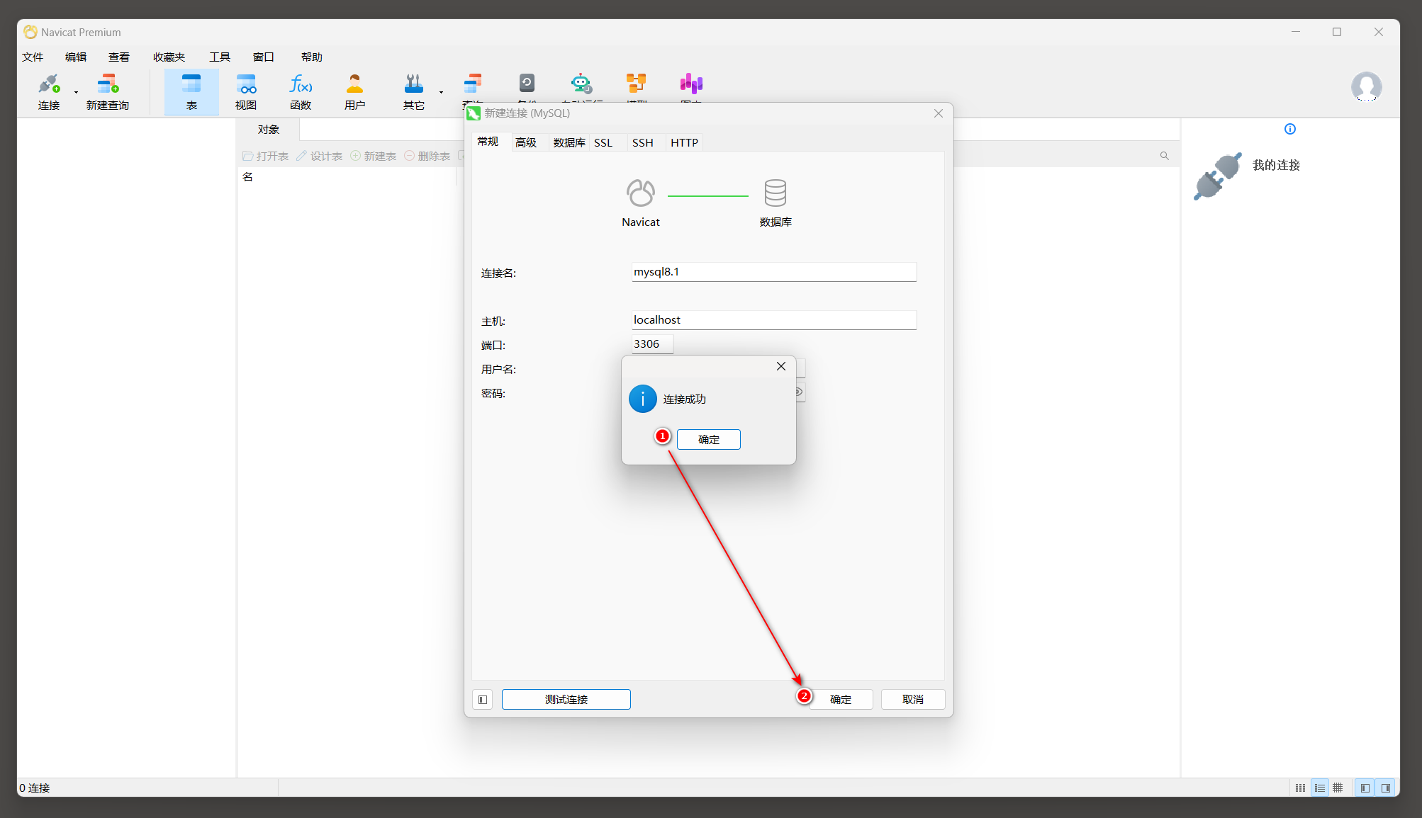Viewport: 1422px width, 818px height.
Task: Click the 连接名 field containing mysql8.1
Action: coord(774,272)
